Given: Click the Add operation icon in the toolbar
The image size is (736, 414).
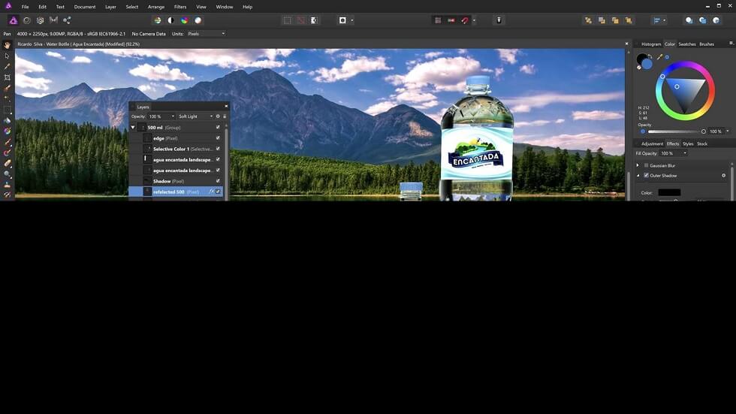Looking at the screenshot, I should [x=689, y=20].
